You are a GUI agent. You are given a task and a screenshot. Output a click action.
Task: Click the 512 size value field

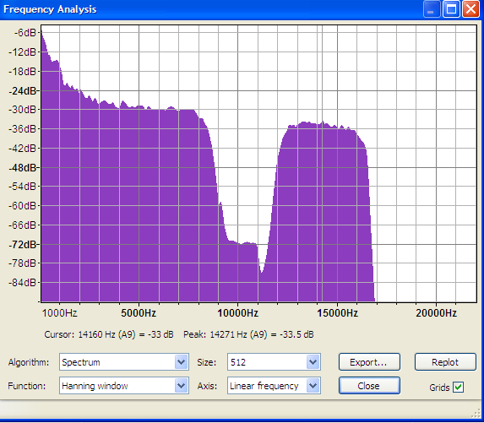coord(267,362)
